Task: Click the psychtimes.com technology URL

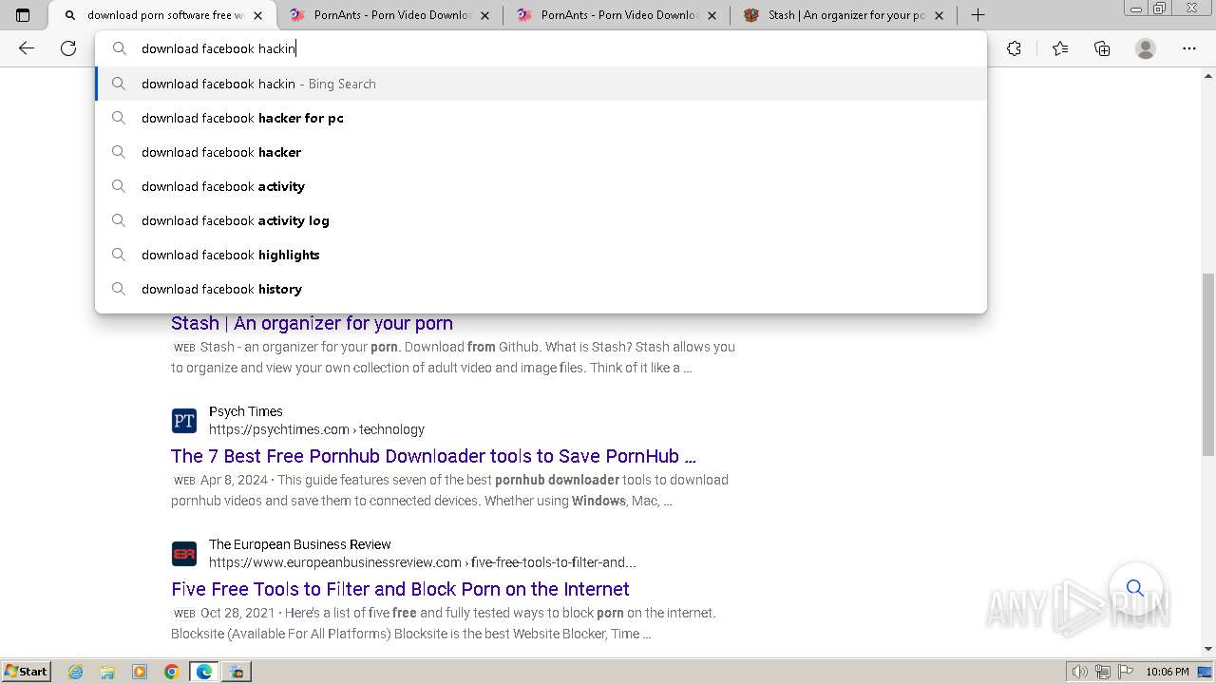Action: click(x=316, y=429)
